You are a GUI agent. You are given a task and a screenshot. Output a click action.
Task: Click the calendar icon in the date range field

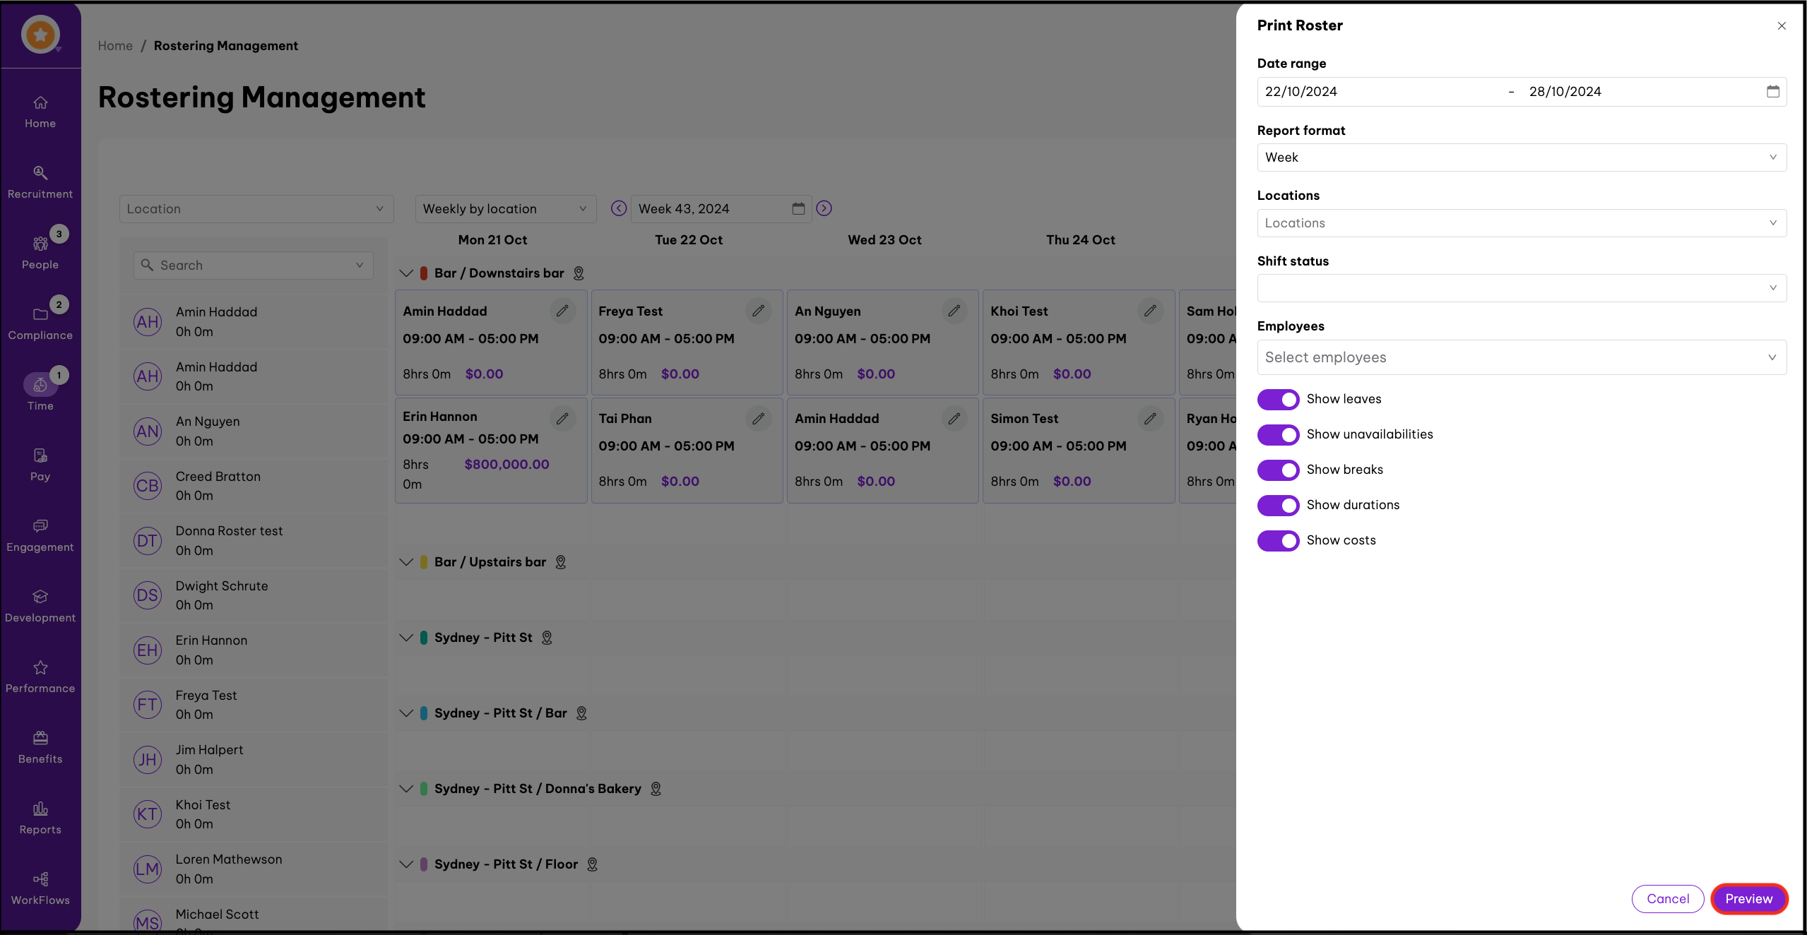1772,92
